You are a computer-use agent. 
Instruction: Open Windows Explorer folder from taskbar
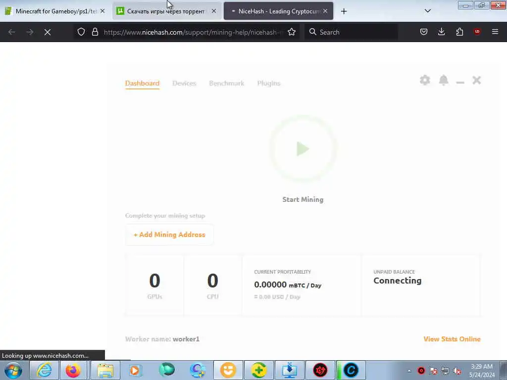[105, 370]
